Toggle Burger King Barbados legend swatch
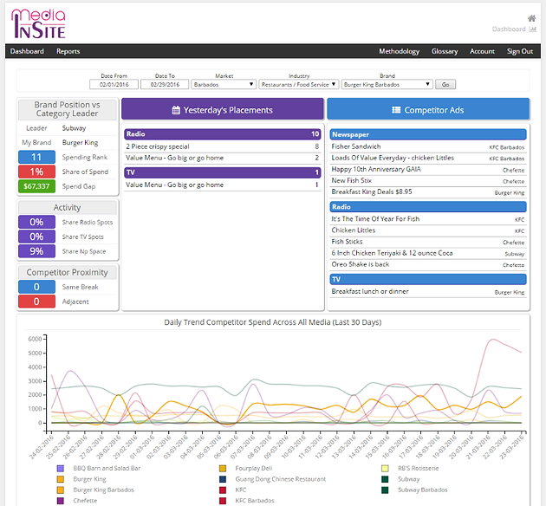Viewport: 546px width, 506px height. click(x=61, y=490)
